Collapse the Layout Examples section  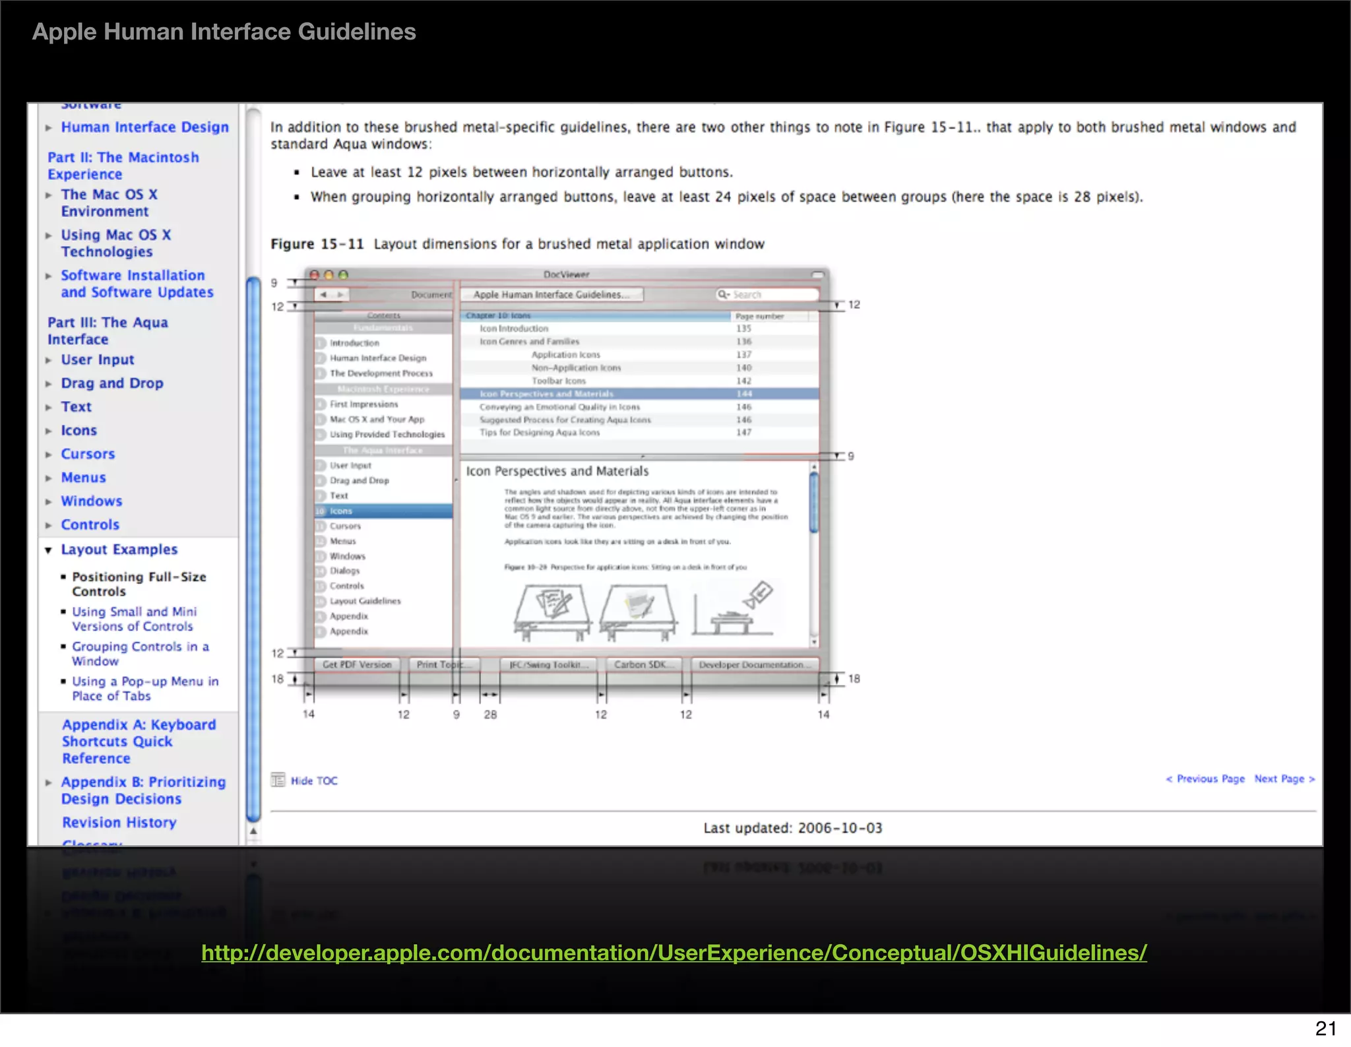(x=48, y=550)
